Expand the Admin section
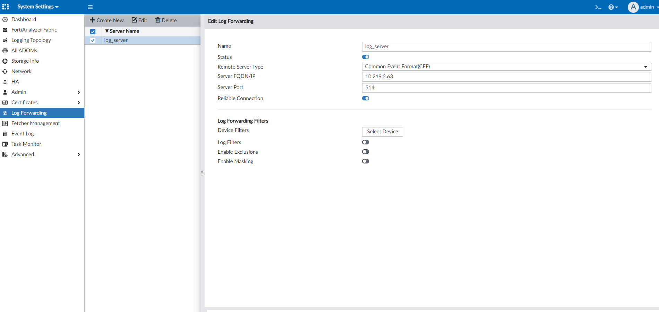This screenshot has width=659, height=312. point(18,92)
